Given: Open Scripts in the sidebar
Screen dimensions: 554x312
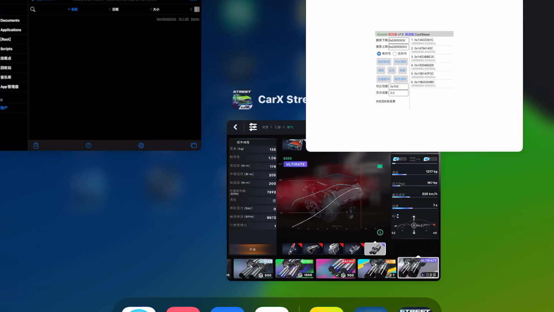Looking at the screenshot, I should [x=7, y=49].
